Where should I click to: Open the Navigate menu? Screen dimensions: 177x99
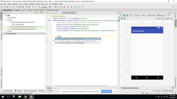[15, 4]
